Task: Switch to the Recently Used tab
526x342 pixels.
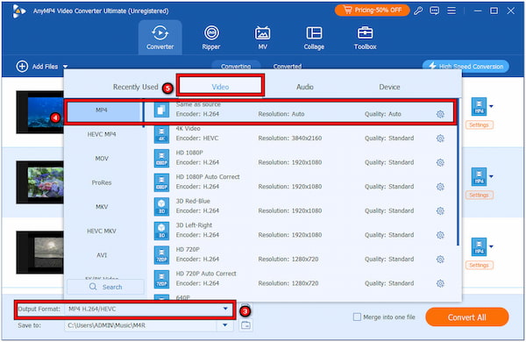Action: coord(135,87)
